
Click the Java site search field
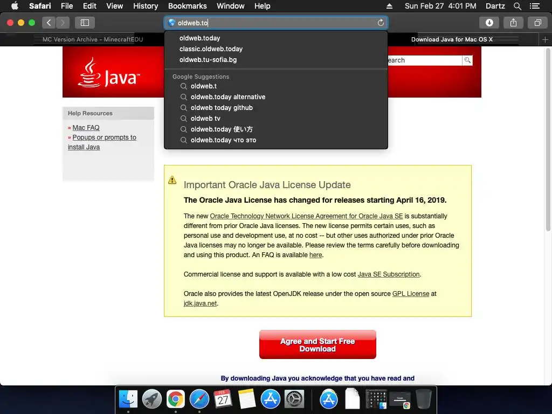[425, 60]
